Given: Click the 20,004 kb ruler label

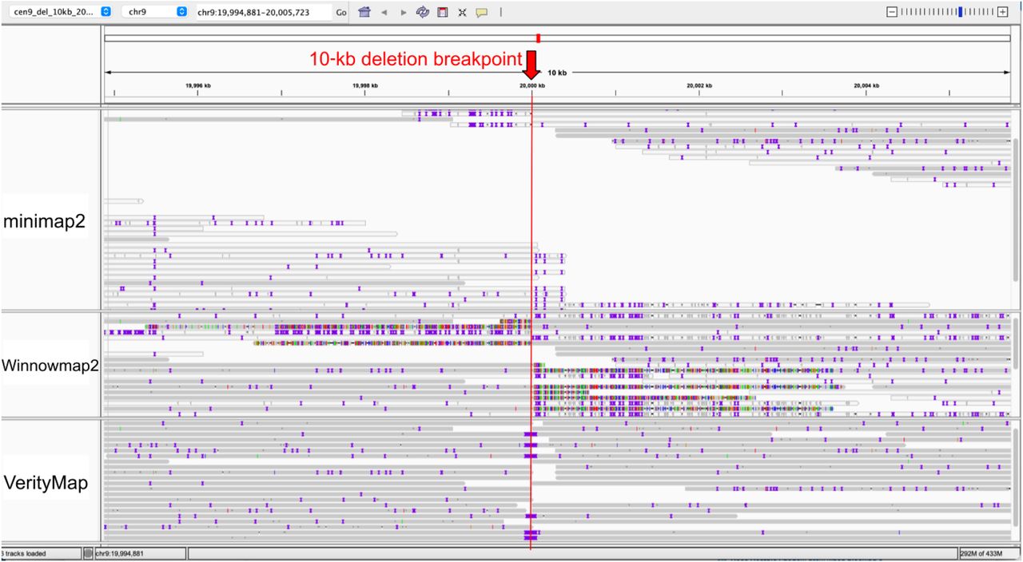Looking at the screenshot, I should click(x=866, y=85).
